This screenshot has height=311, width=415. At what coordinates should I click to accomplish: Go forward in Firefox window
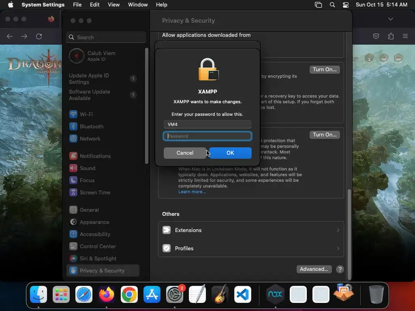[x=24, y=36]
